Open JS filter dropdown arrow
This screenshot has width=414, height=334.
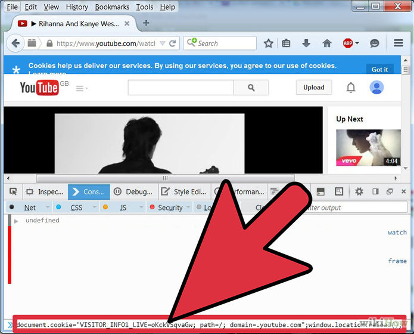141,207
